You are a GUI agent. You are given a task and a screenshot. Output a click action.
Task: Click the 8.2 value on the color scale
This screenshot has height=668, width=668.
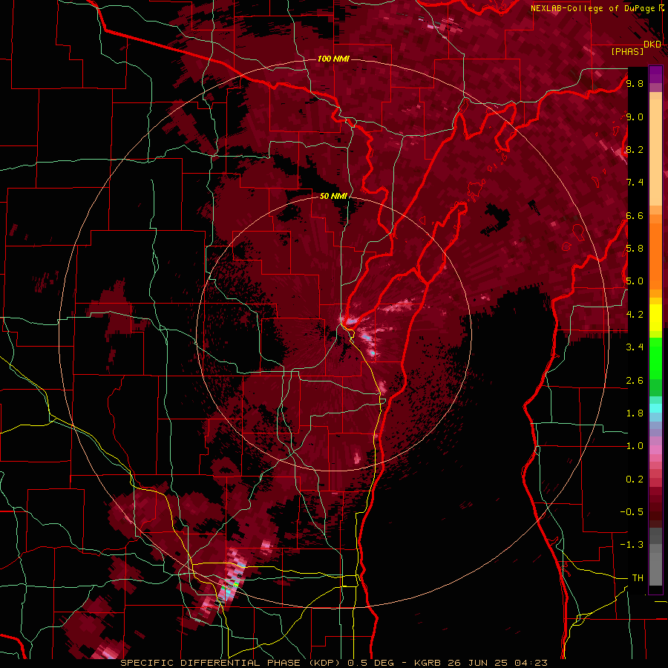point(635,149)
